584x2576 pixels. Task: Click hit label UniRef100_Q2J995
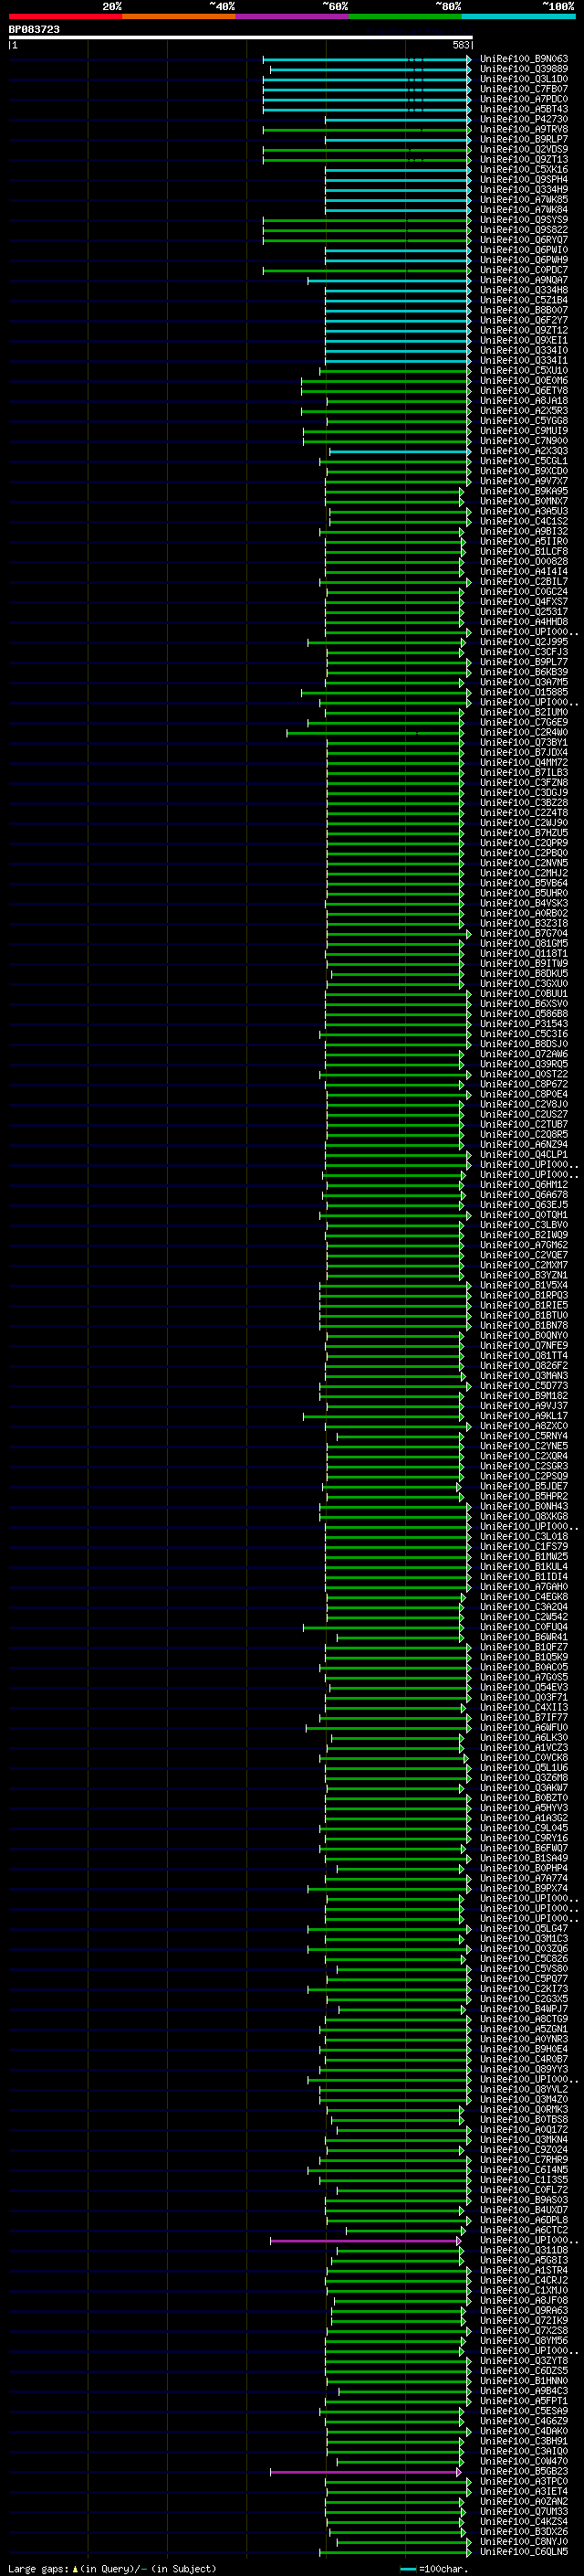tap(524, 641)
